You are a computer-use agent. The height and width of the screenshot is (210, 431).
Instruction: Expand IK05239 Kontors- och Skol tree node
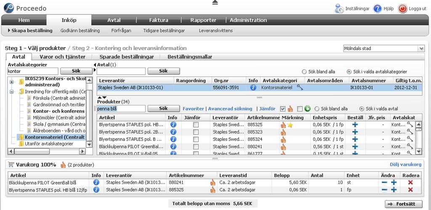coord(11,82)
